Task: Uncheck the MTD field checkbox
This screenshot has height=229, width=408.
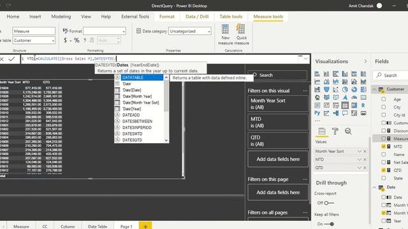Action: [384, 146]
